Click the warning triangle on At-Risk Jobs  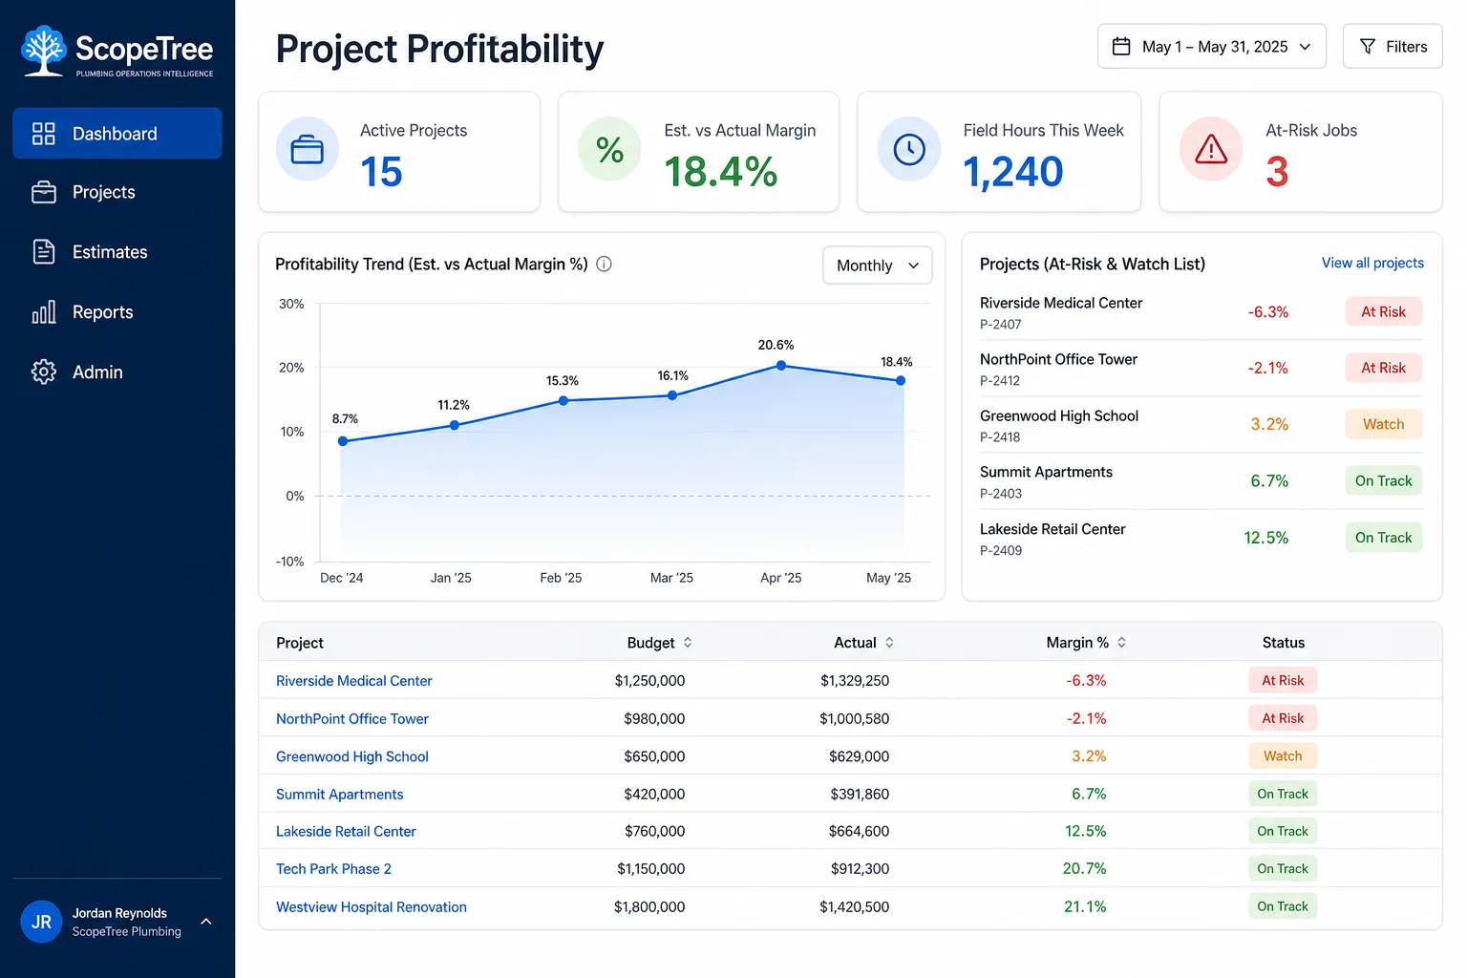coord(1211,149)
